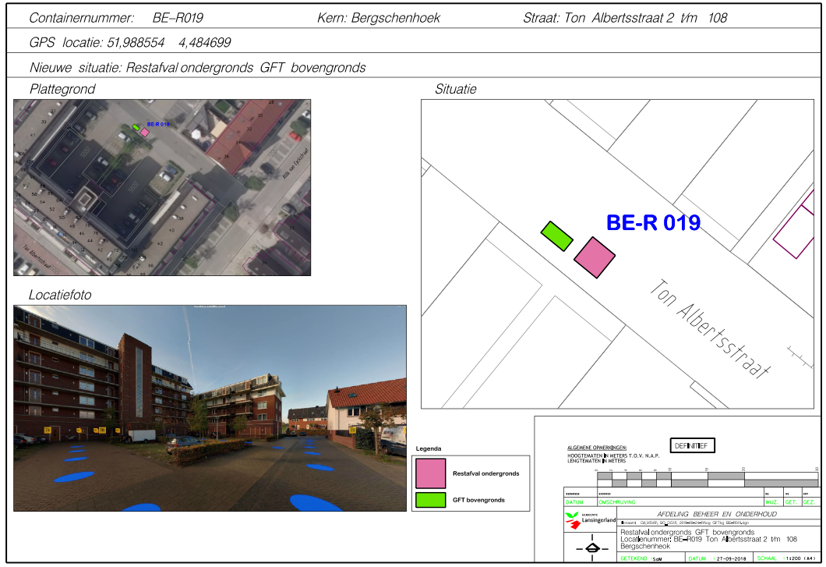Click the scale bar in title block
Screen dimensions: 826x567
[x=707, y=478]
